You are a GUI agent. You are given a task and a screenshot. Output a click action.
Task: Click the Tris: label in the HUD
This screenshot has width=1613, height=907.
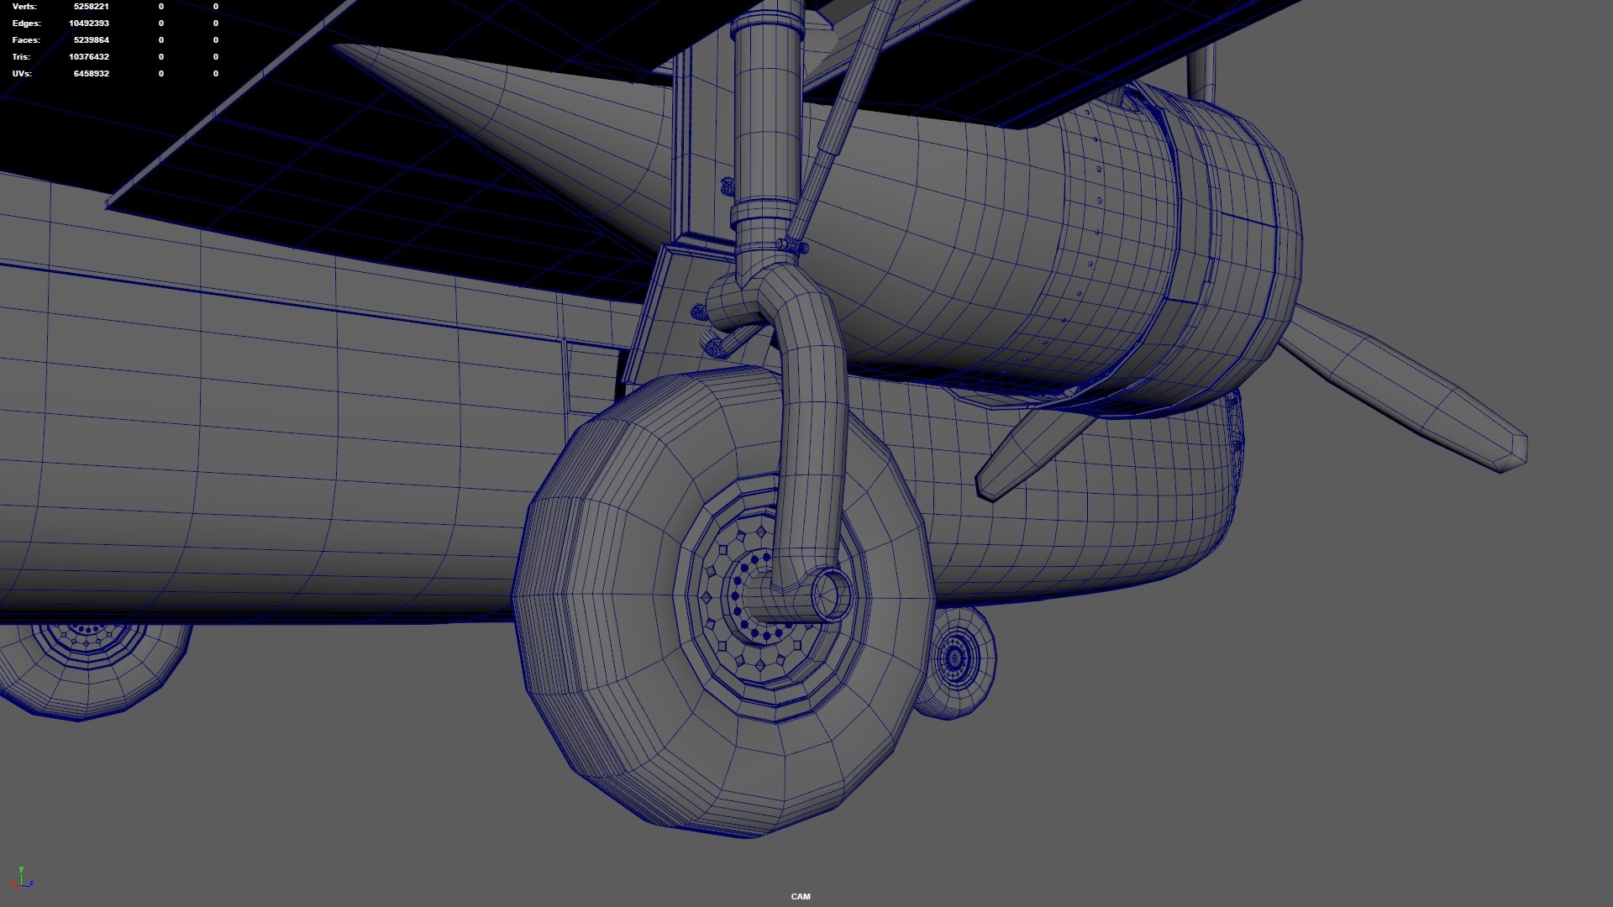21,57
